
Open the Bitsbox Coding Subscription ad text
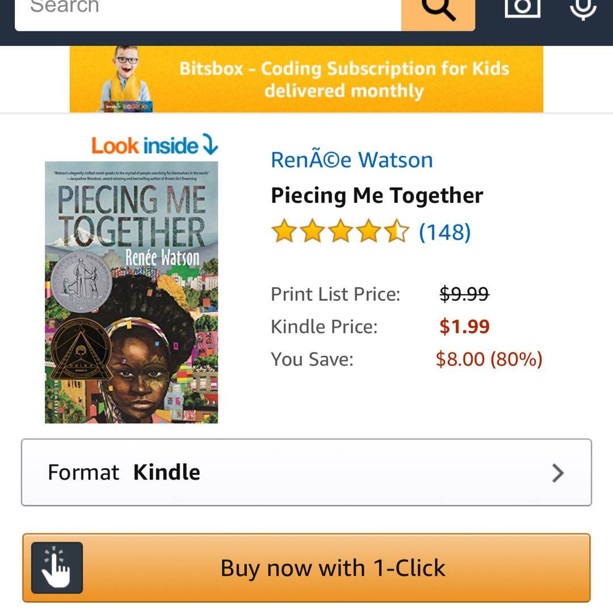pyautogui.click(x=344, y=79)
